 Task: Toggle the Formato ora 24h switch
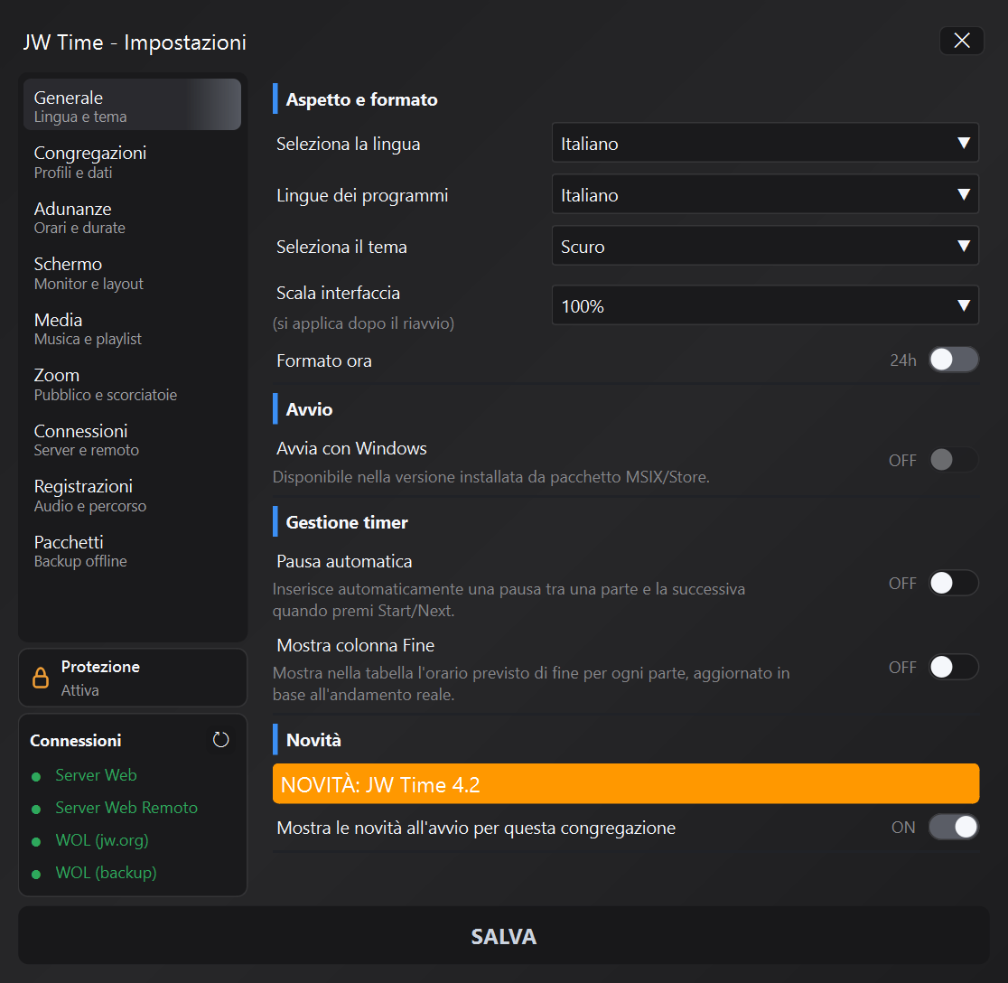point(954,360)
